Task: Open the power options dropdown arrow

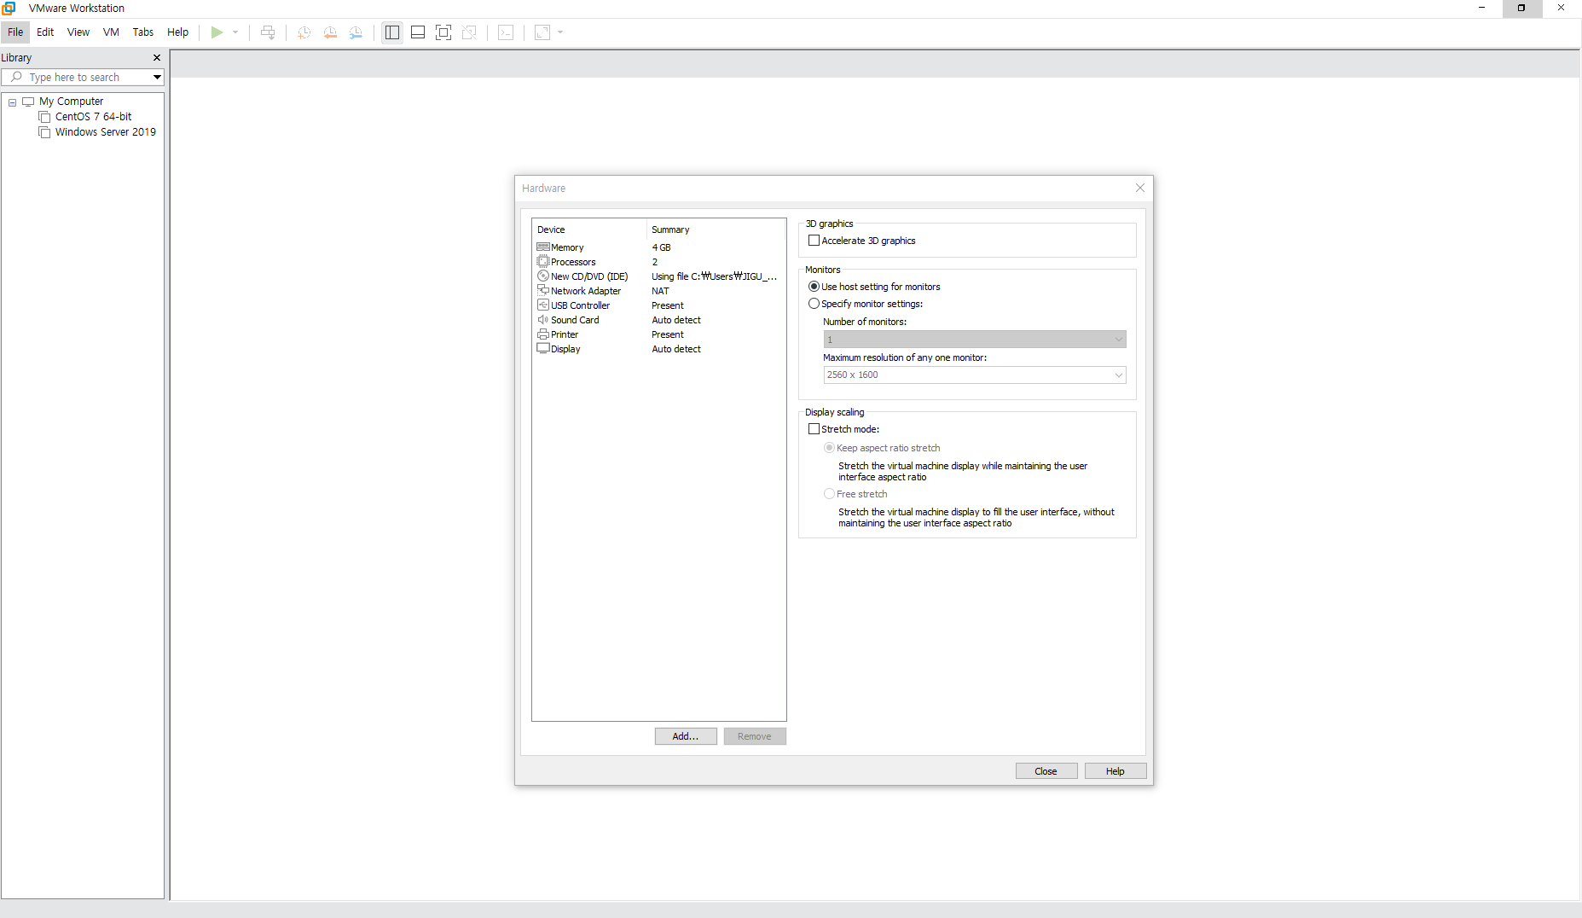Action: (235, 32)
